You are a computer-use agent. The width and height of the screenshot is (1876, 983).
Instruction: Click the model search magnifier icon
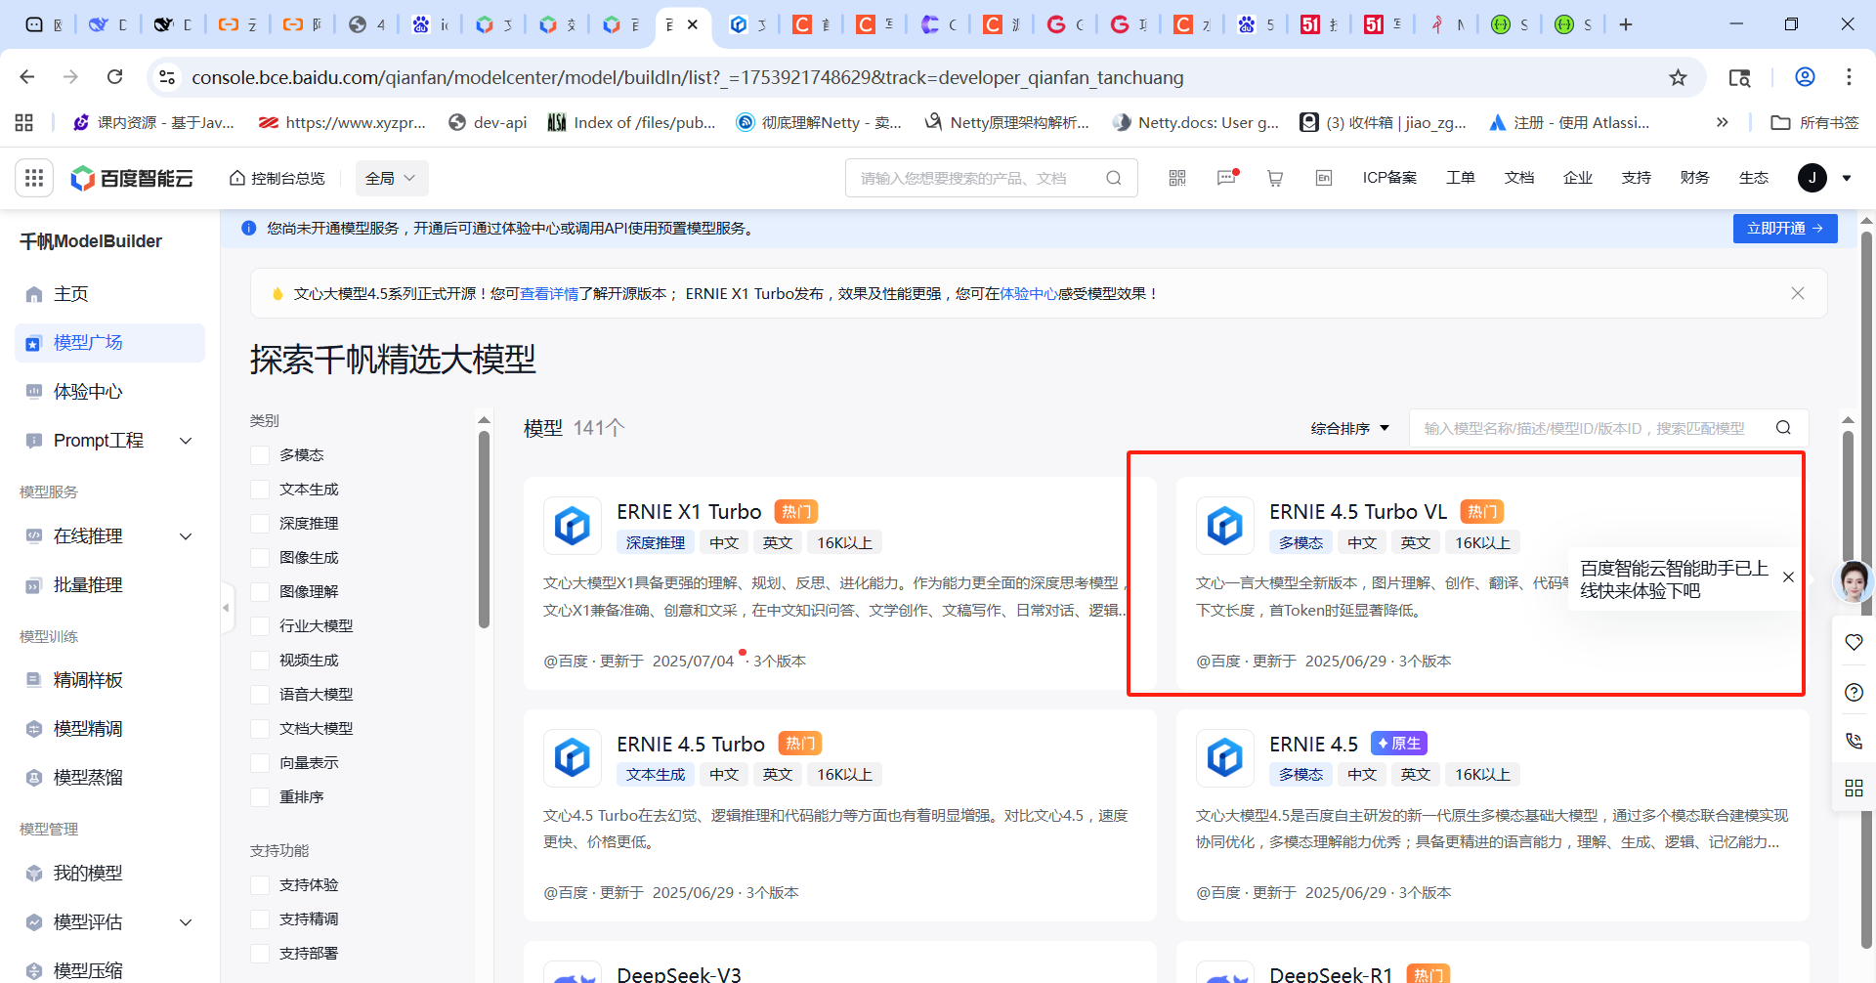[x=1783, y=428]
